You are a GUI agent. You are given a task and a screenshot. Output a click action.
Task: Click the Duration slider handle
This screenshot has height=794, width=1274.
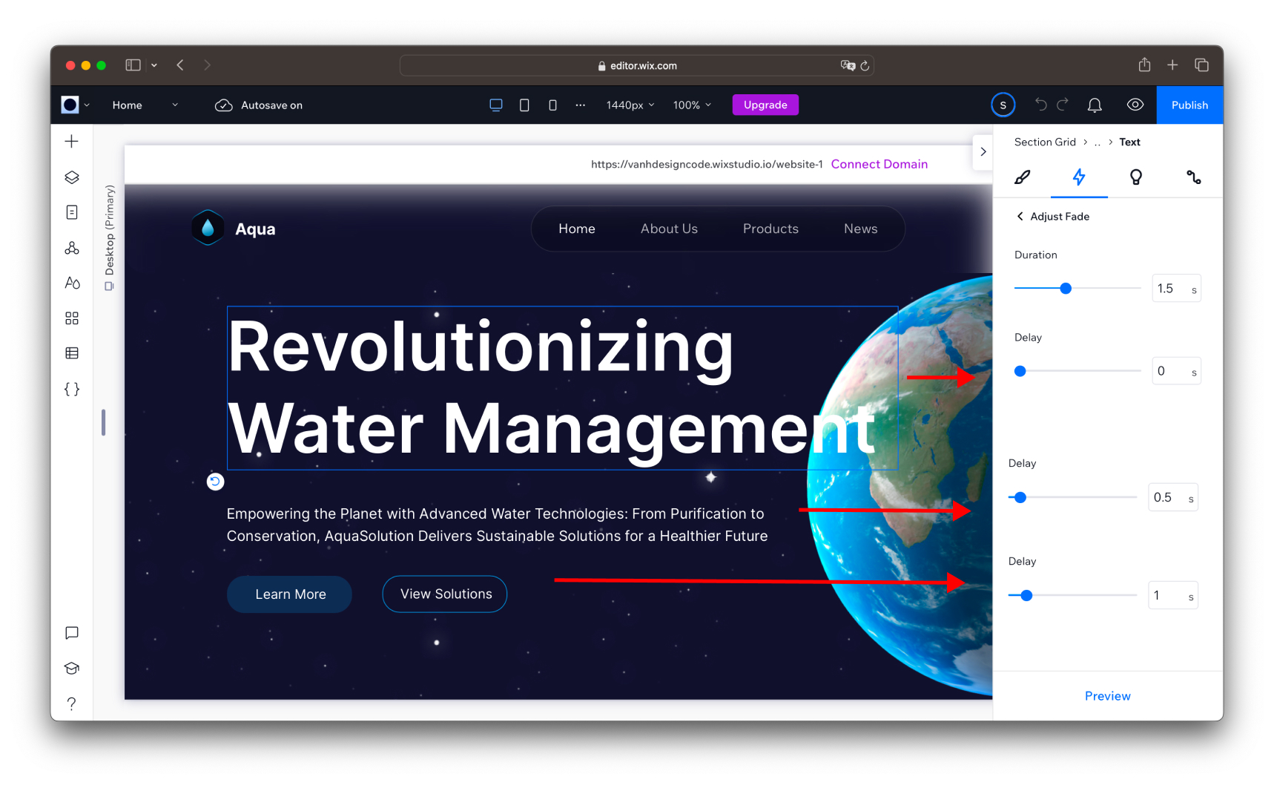(x=1066, y=288)
